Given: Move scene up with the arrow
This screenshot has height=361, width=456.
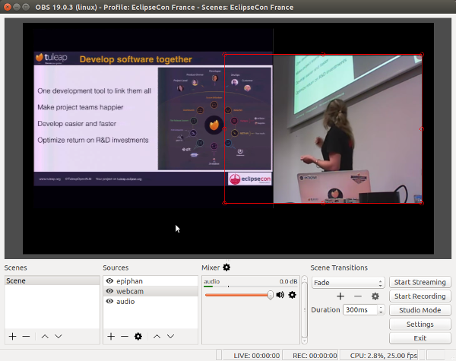Looking at the screenshot, I should (45, 336).
